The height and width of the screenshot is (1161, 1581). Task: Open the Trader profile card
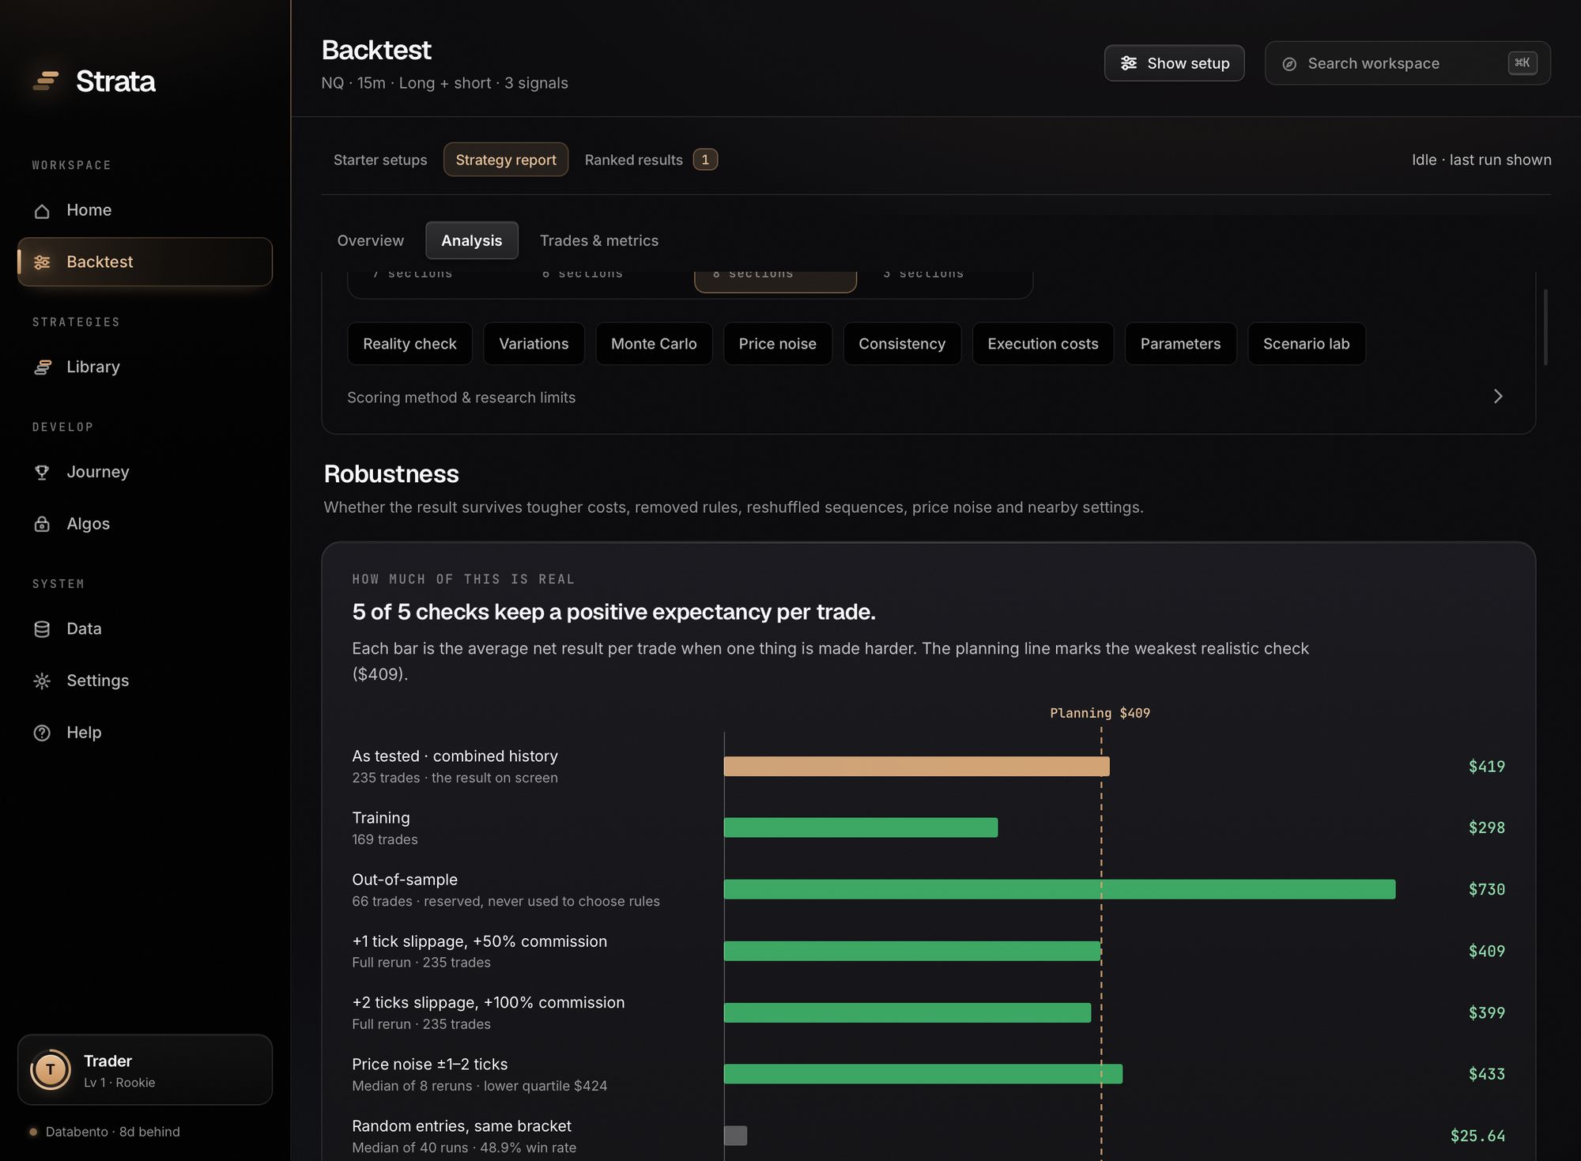tap(145, 1070)
